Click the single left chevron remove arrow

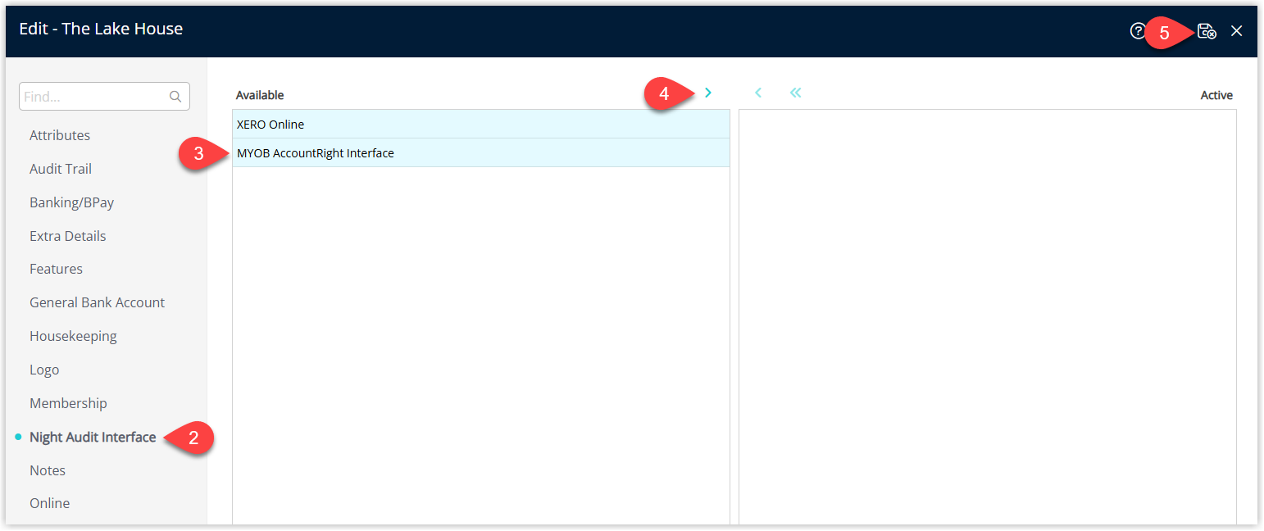(x=758, y=93)
